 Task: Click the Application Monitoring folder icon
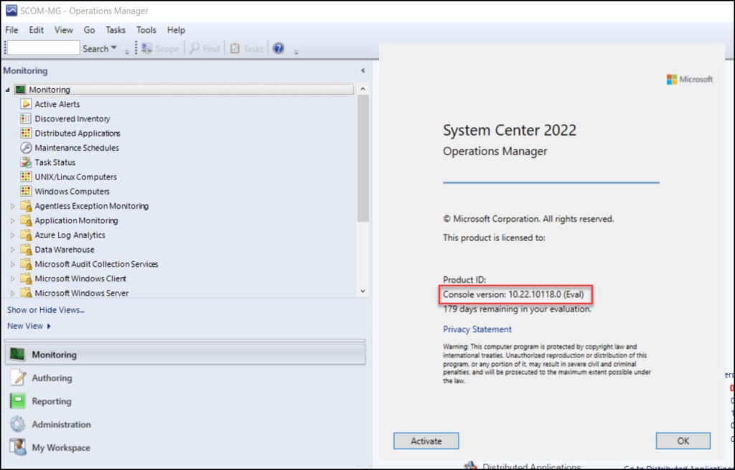(x=26, y=220)
